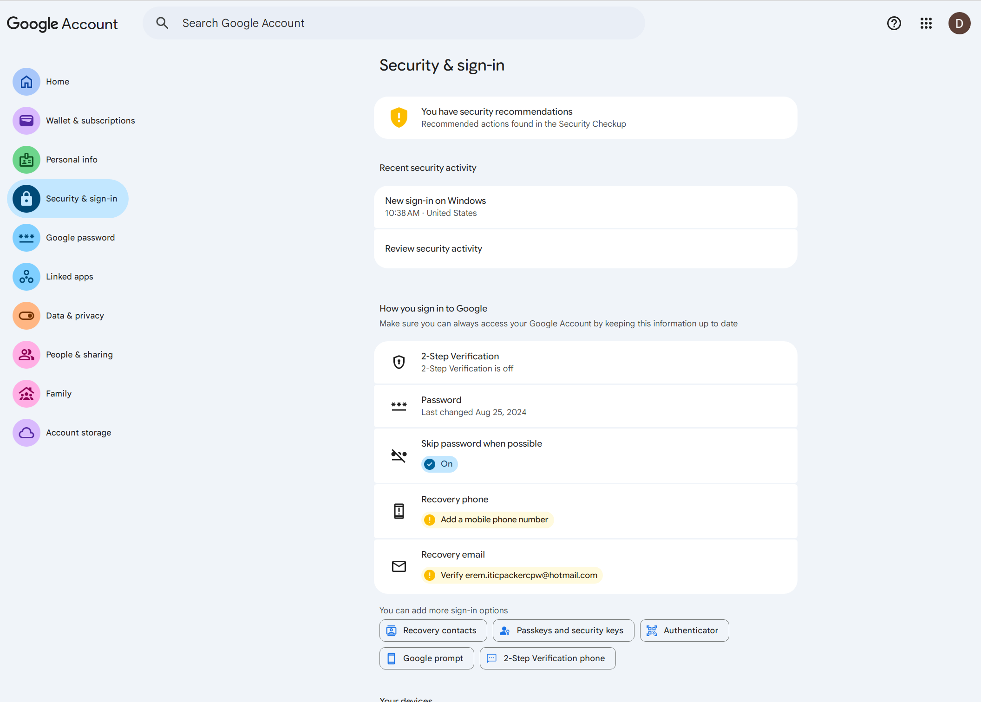981x702 pixels.
Task: Click the Google Account logo
Action: [62, 24]
